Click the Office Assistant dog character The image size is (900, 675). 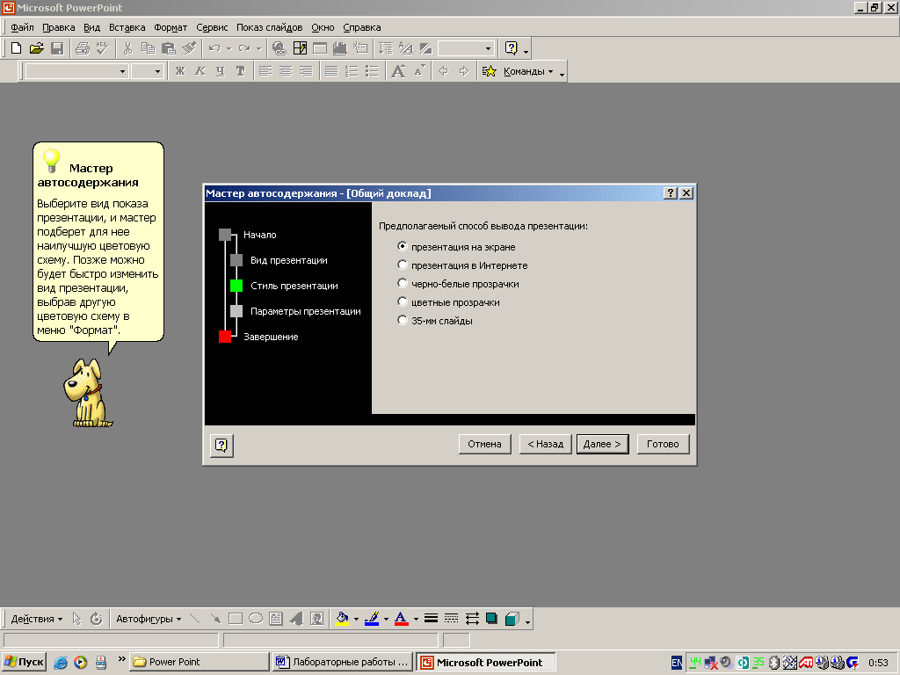[87, 394]
